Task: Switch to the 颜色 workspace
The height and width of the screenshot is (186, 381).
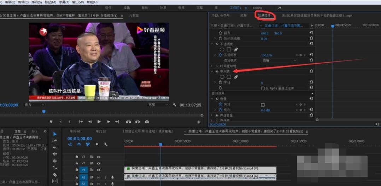Action: (145, 8)
